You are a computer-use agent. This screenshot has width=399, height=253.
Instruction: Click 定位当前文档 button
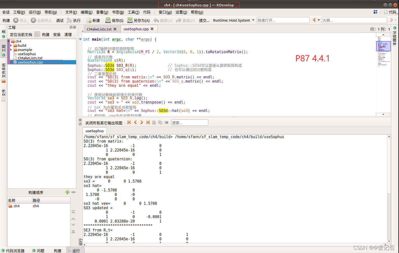pyautogui.click(x=21, y=34)
